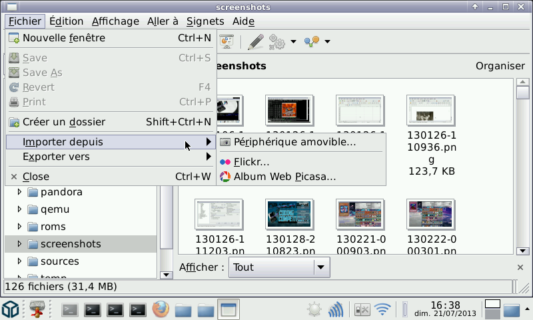Select the screenshots folder in tree
The width and height of the screenshot is (533, 320).
click(x=70, y=244)
